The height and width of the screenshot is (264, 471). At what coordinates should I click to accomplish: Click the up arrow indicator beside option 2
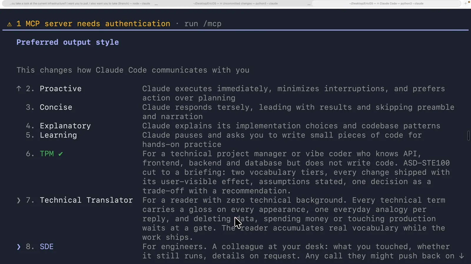[x=19, y=89]
